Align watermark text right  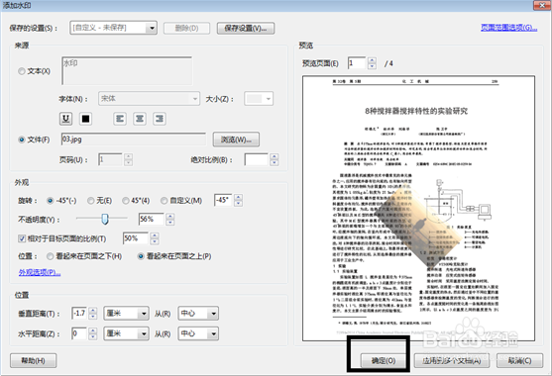160,119
